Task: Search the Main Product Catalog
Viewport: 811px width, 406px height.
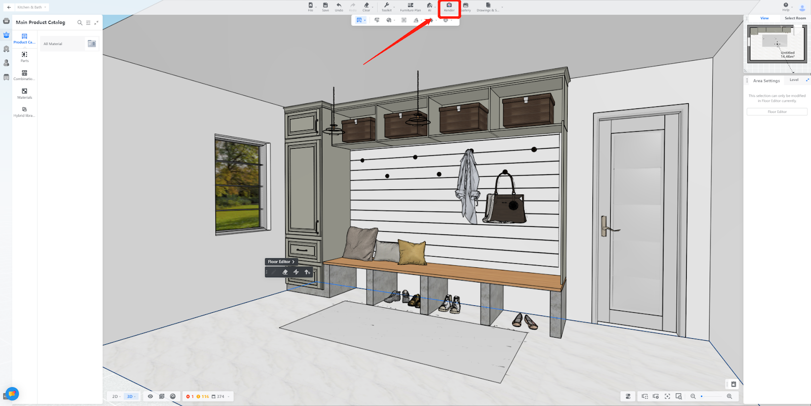Action: 80,23
